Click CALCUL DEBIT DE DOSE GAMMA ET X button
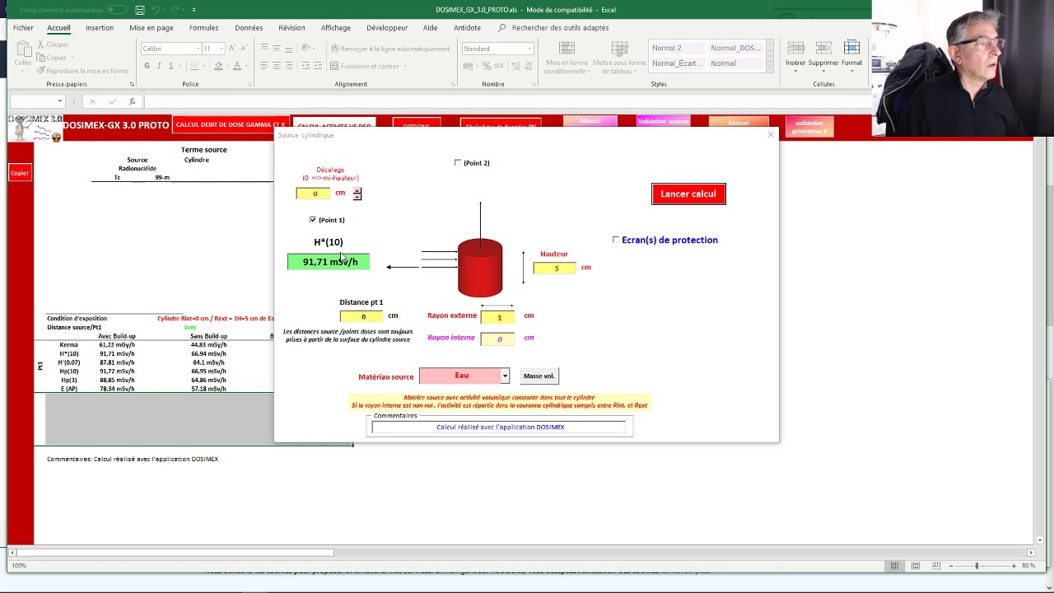This screenshot has height=593, width=1054. [231, 124]
